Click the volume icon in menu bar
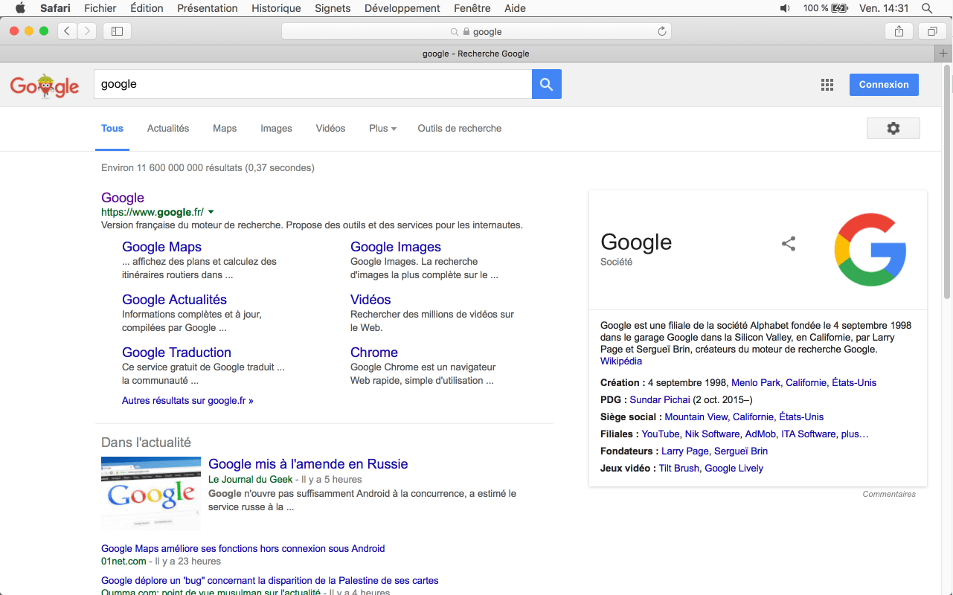The image size is (953, 595). pos(785,8)
